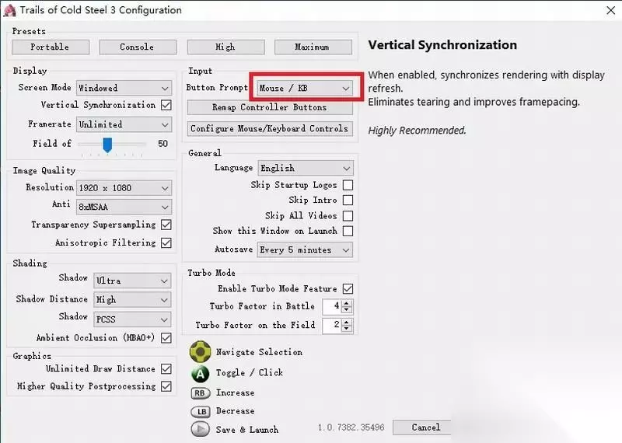Apply the Portable preset
Image resolution: width=622 pixels, height=443 pixels.
51,47
